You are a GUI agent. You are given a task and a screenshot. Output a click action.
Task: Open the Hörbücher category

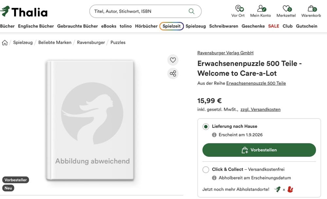click(146, 26)
